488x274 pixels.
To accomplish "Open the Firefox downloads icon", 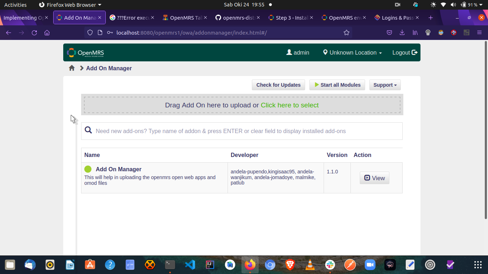I will pyautogui.click(x=402, y=32).
